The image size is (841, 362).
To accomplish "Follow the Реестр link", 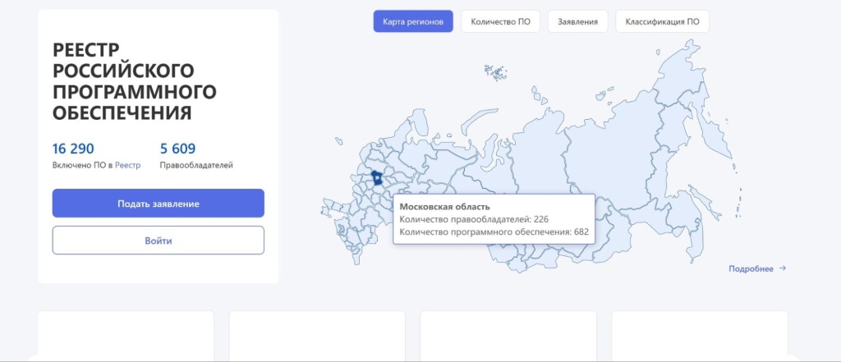I will point(127,165).
